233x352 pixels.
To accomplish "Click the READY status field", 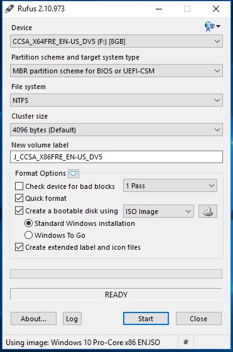I will tap(116, 294).
